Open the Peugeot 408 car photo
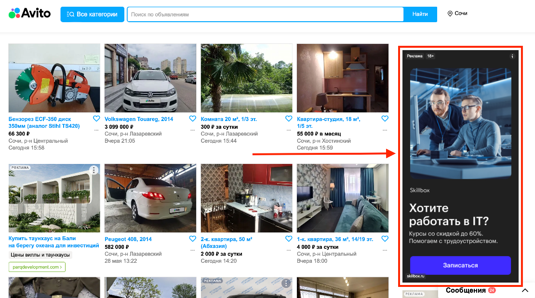The image size is (535, 298). (x=150, y=198)
